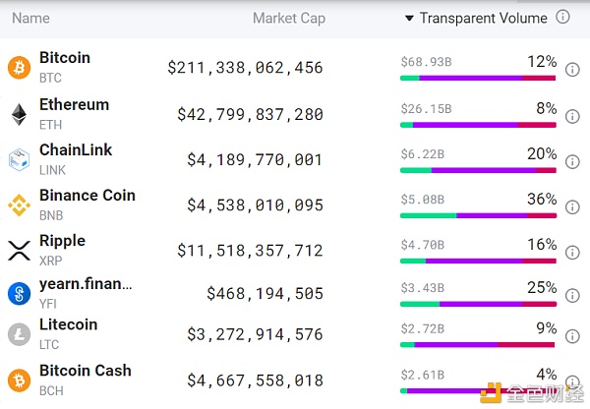This screenshot has height=409, width=590.
Task: Click the ChainLink cube logo icon
Action: pos(20,160)
